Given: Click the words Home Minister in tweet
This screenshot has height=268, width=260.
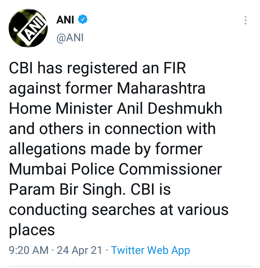Looking at the screenshot, I should pyautogui.click(x=61, y=108).
